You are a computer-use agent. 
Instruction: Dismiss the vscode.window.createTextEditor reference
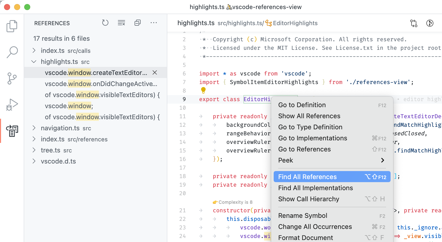(x=155, y=73)
